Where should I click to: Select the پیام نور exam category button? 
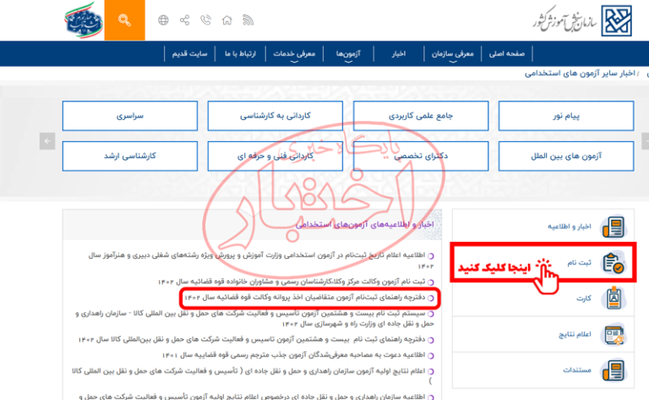tap(567, 117)
